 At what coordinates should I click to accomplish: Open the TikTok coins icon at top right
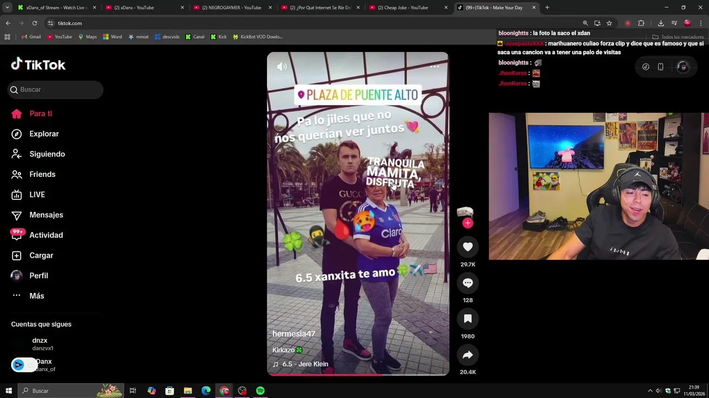tap(645, 67)
